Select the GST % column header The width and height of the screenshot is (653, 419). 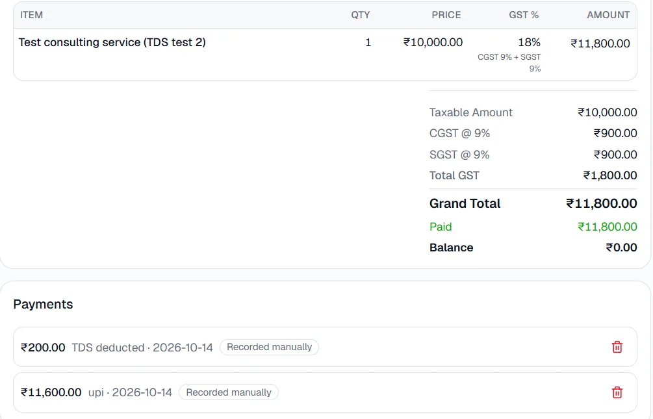click(524, 15)
